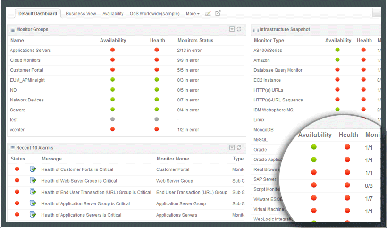Click the Recent 10 Alarms drag handle icon
This screenshot has width=387, height=228.
point(12,148)
